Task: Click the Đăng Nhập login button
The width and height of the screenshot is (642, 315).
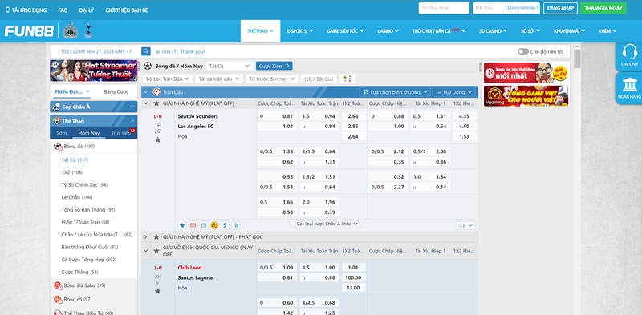Action: click(560, 8)
